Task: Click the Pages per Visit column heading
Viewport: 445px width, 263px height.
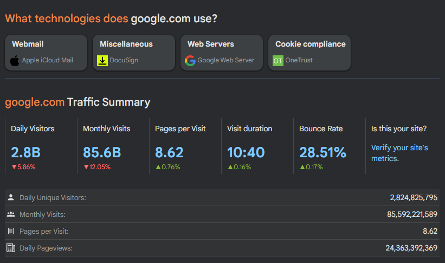Action: tap(180, 129)
